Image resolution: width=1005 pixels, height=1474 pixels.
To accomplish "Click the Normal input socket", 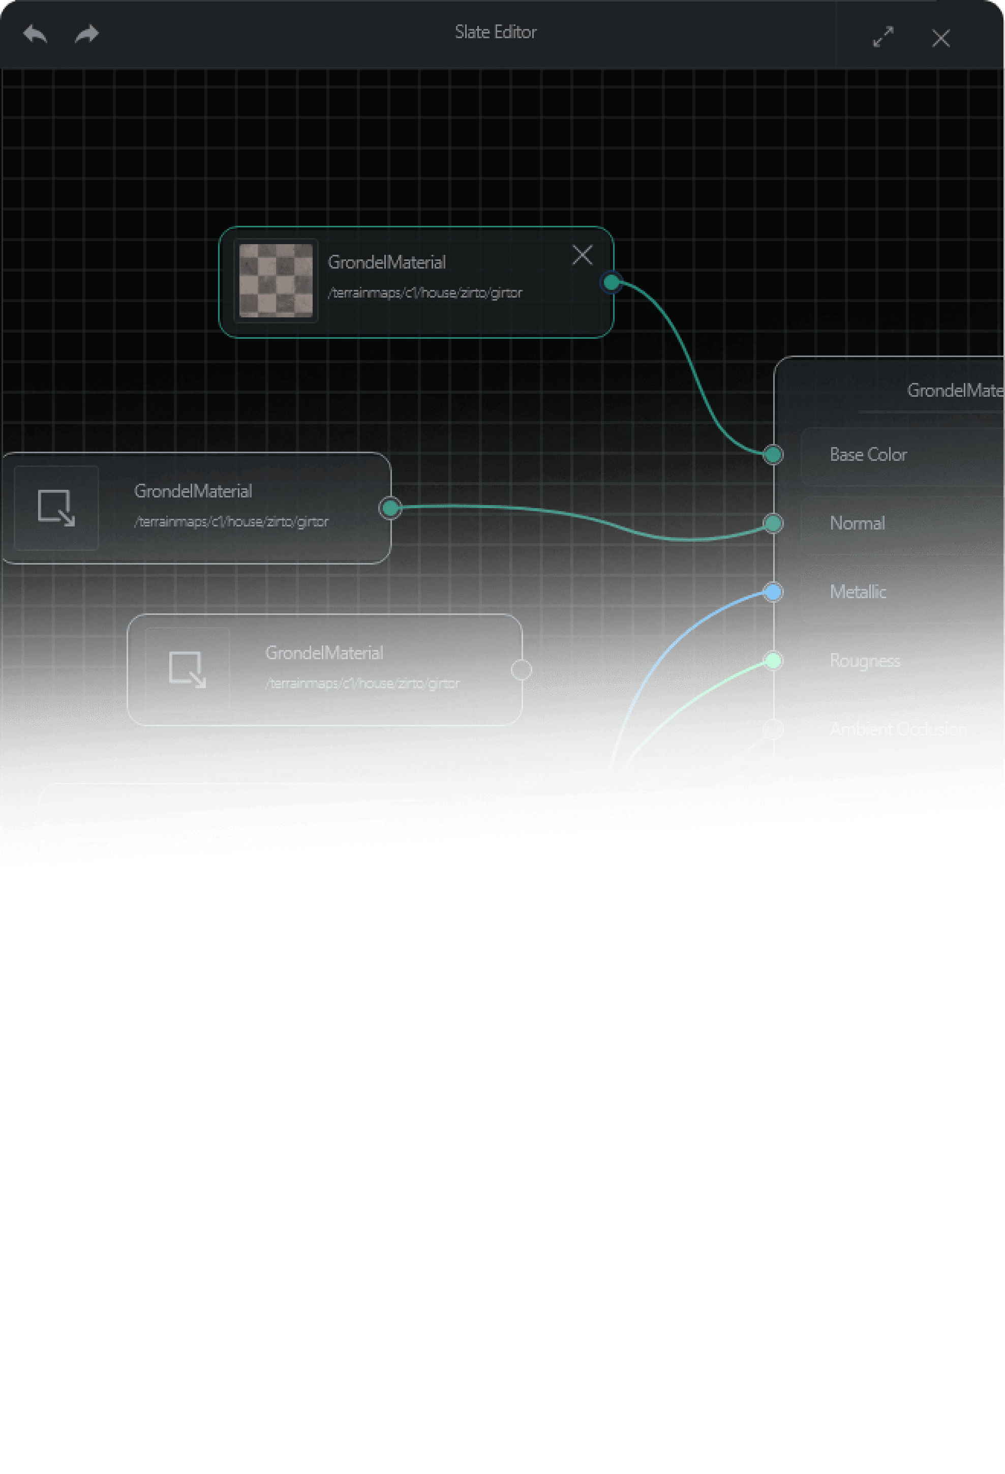I will click(x=773, y=523).
